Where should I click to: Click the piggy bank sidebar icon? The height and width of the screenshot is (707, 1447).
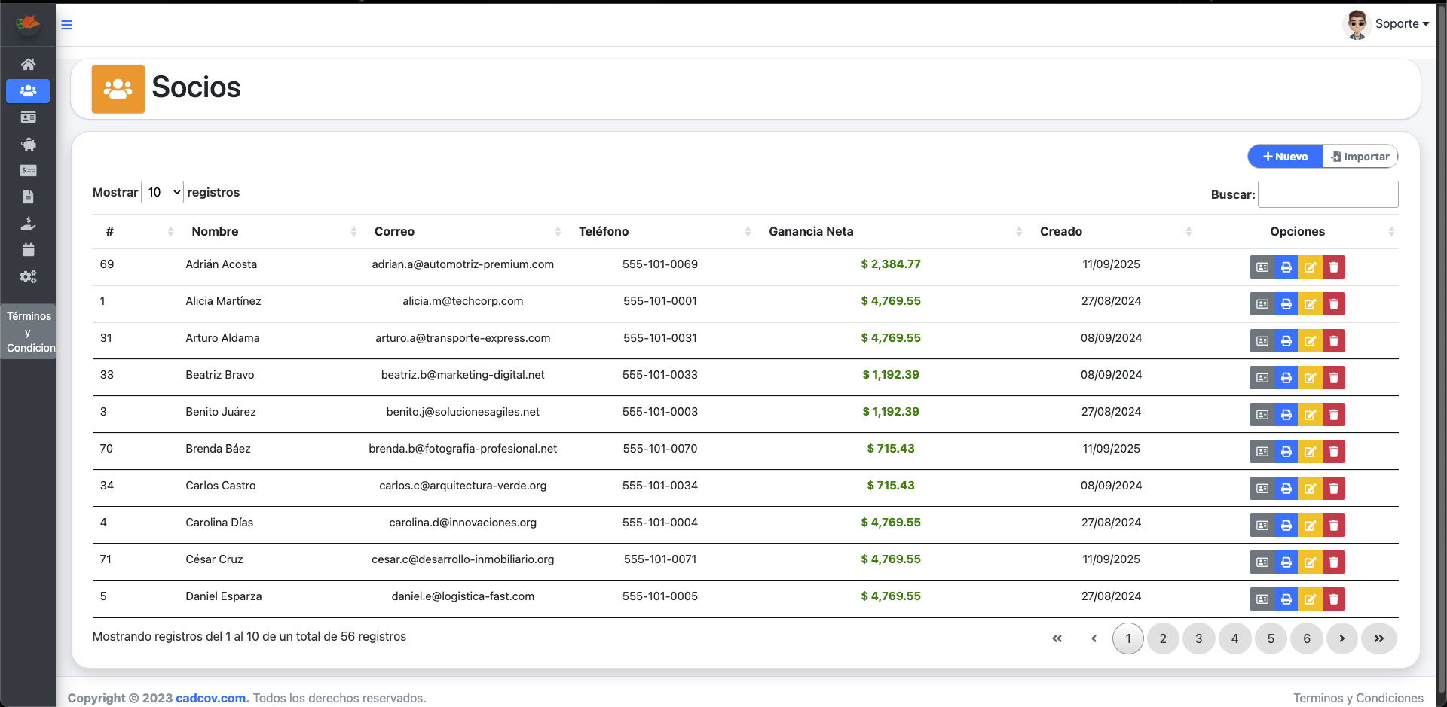click(28, 144)
